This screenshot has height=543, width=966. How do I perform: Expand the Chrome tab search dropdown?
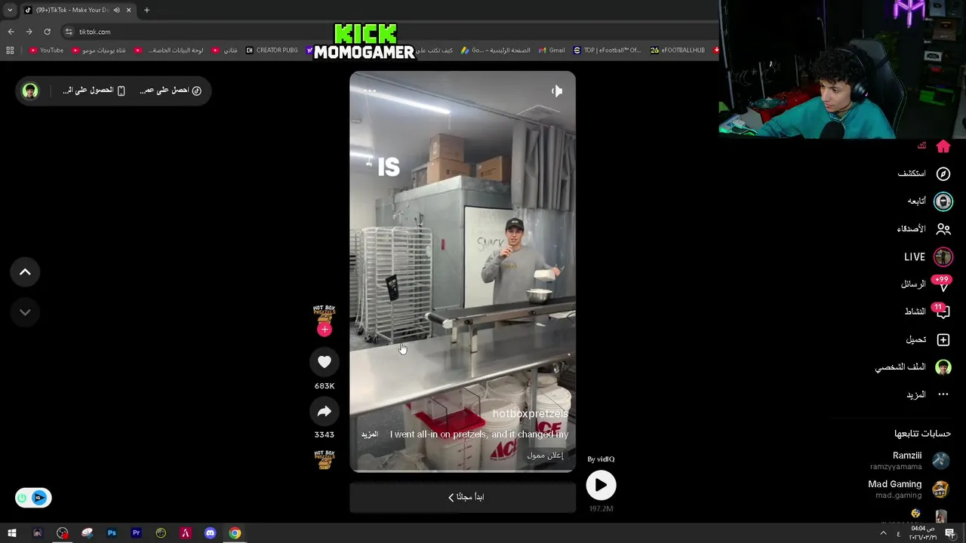10,10
